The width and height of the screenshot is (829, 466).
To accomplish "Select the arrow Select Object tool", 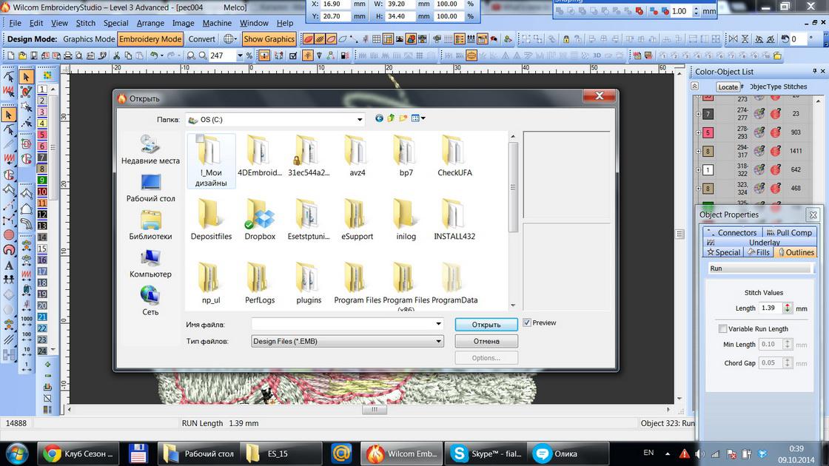I will pyautogui.click(x=26, y=76).
